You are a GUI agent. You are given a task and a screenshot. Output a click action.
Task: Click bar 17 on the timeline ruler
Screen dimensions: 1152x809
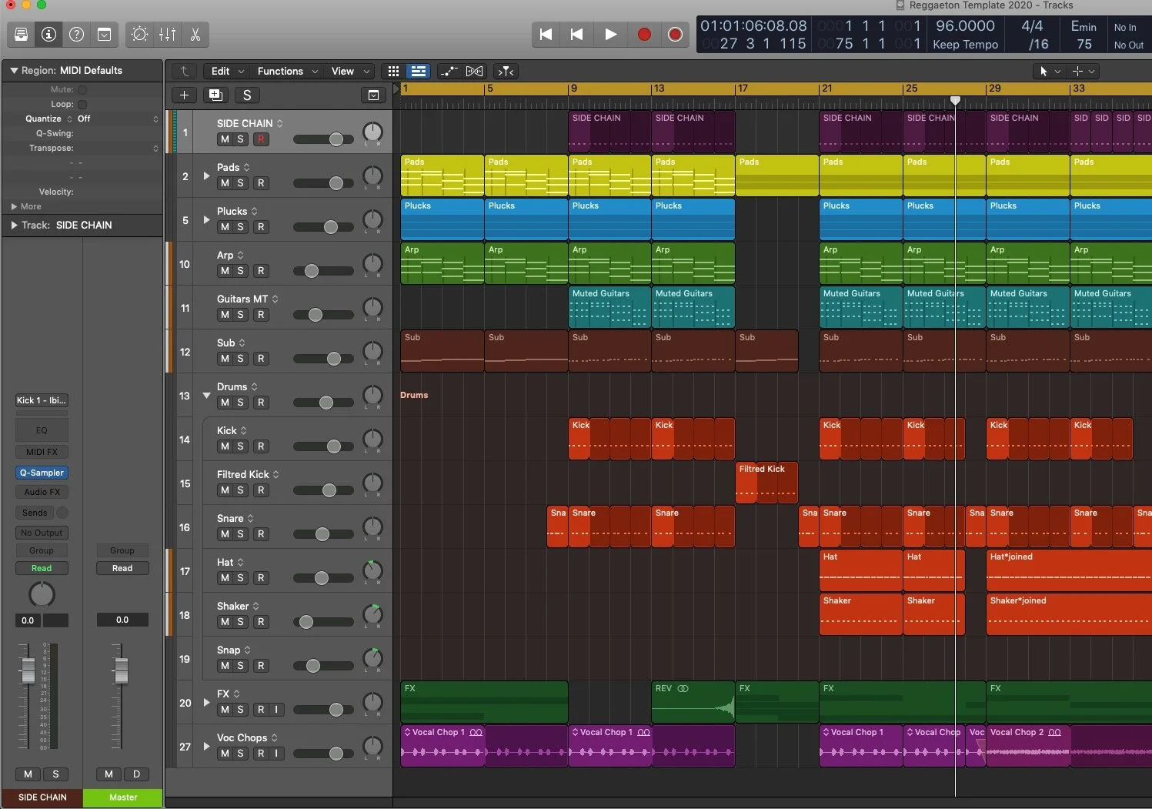pos(743,89)
